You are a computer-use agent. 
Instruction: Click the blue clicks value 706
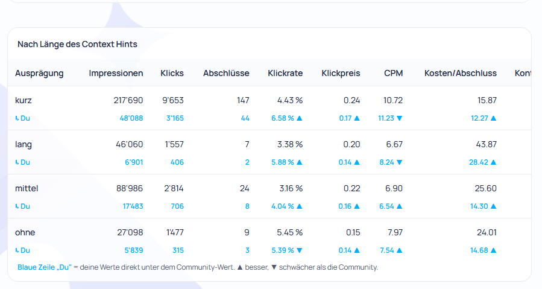(x=177, y=206)
